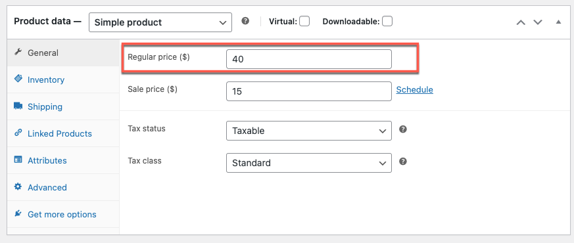Click the Advanced gear icon
The image size is (574, 243).
[18, 187]
